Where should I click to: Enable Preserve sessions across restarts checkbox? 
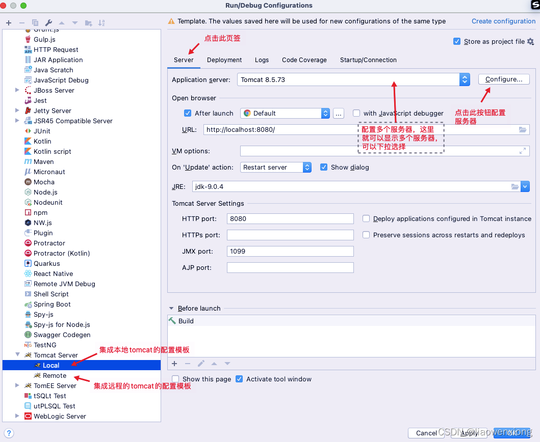pyautogui.click(x=366, y=235)
